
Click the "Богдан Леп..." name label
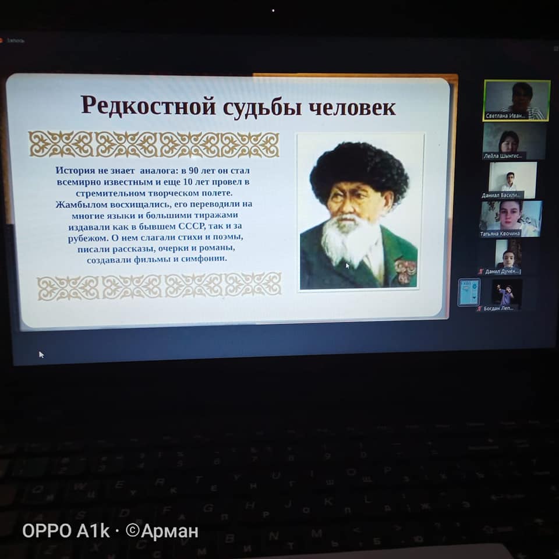click(500, 308)
